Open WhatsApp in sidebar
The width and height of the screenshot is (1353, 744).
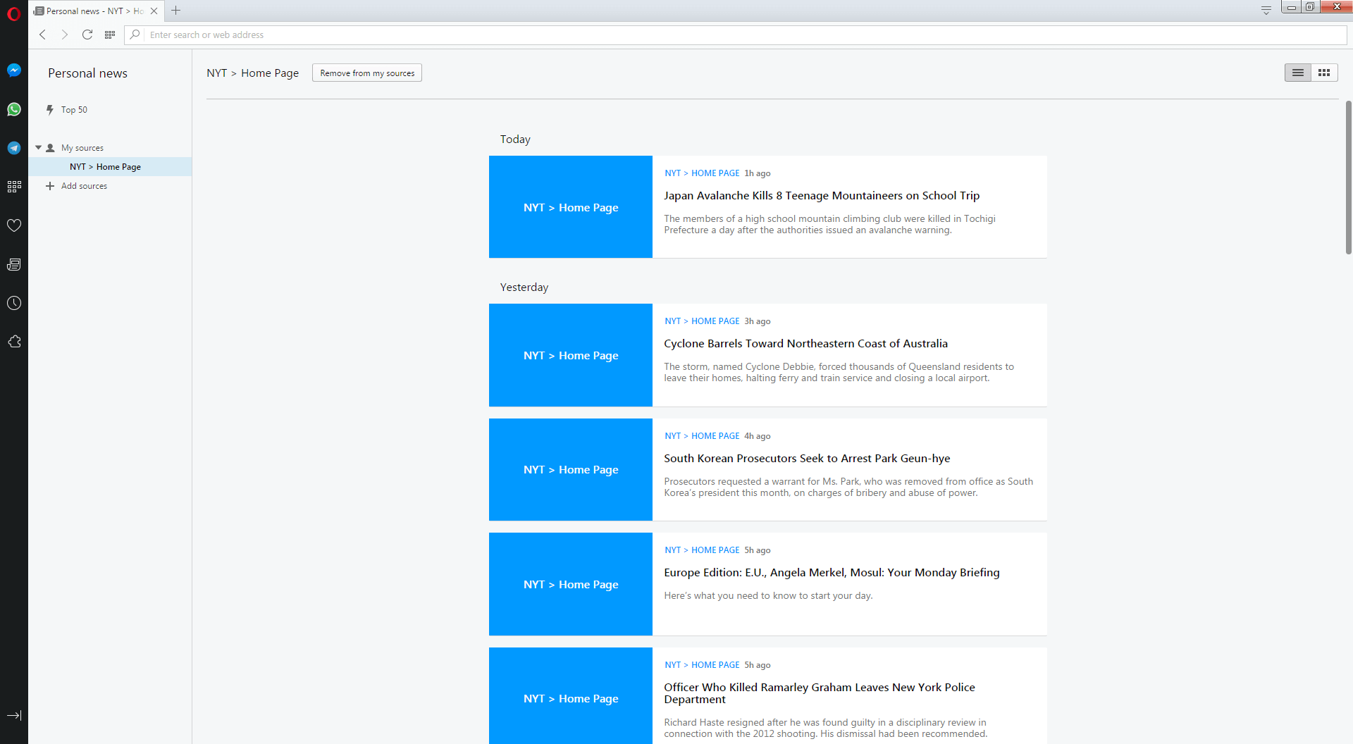pos(14,109)
